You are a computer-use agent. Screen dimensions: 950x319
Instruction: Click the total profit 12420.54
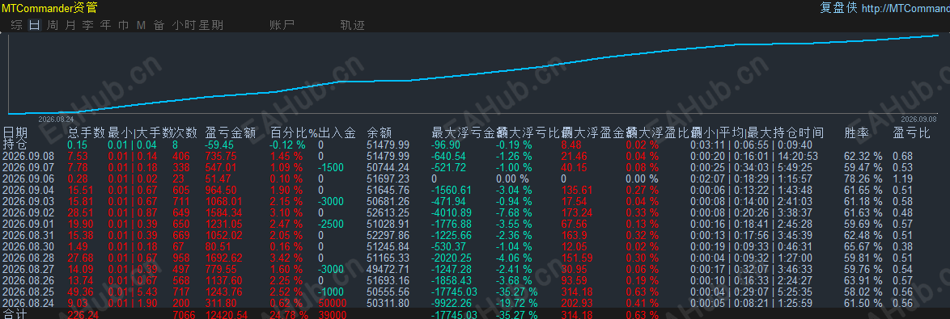[226, 315]
